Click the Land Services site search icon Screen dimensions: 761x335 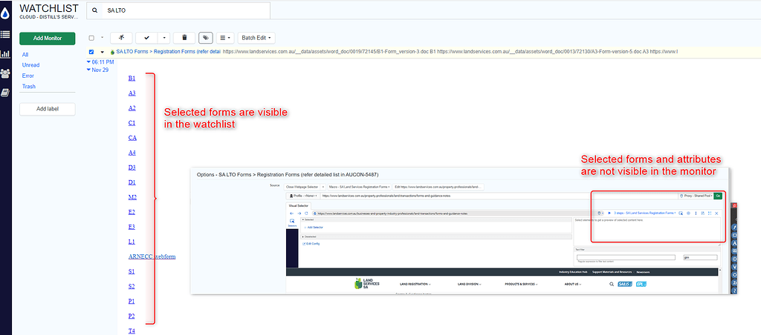pyautogui.click(x=612, y=284)
